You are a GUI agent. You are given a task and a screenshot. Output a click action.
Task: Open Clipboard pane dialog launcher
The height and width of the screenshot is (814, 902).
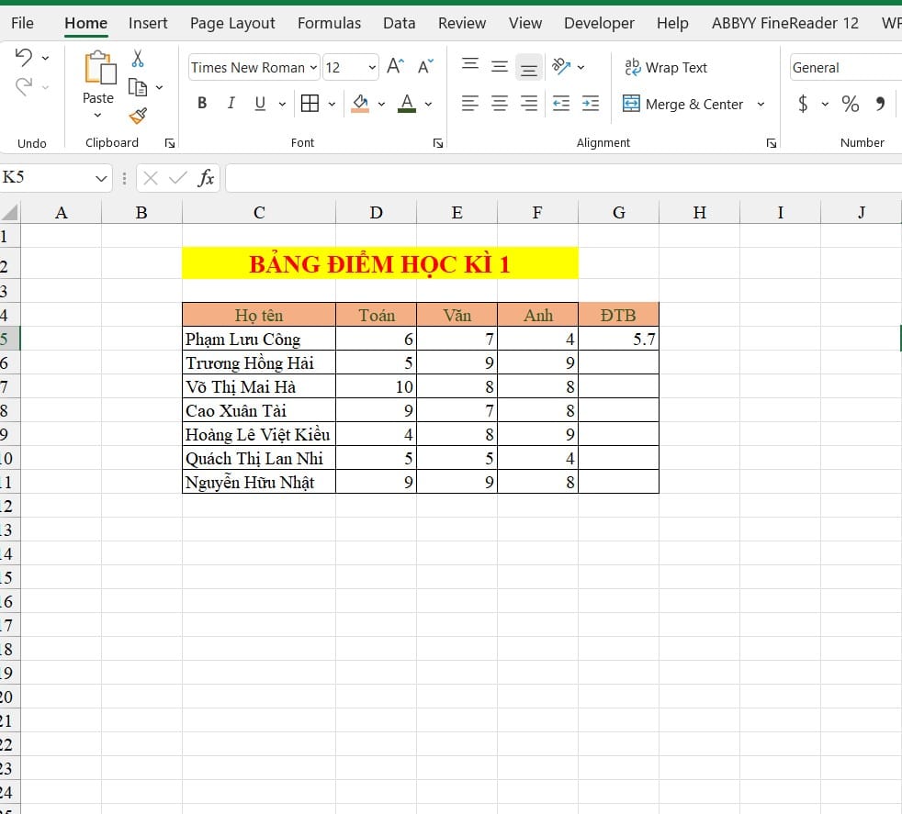coord(170,143)
